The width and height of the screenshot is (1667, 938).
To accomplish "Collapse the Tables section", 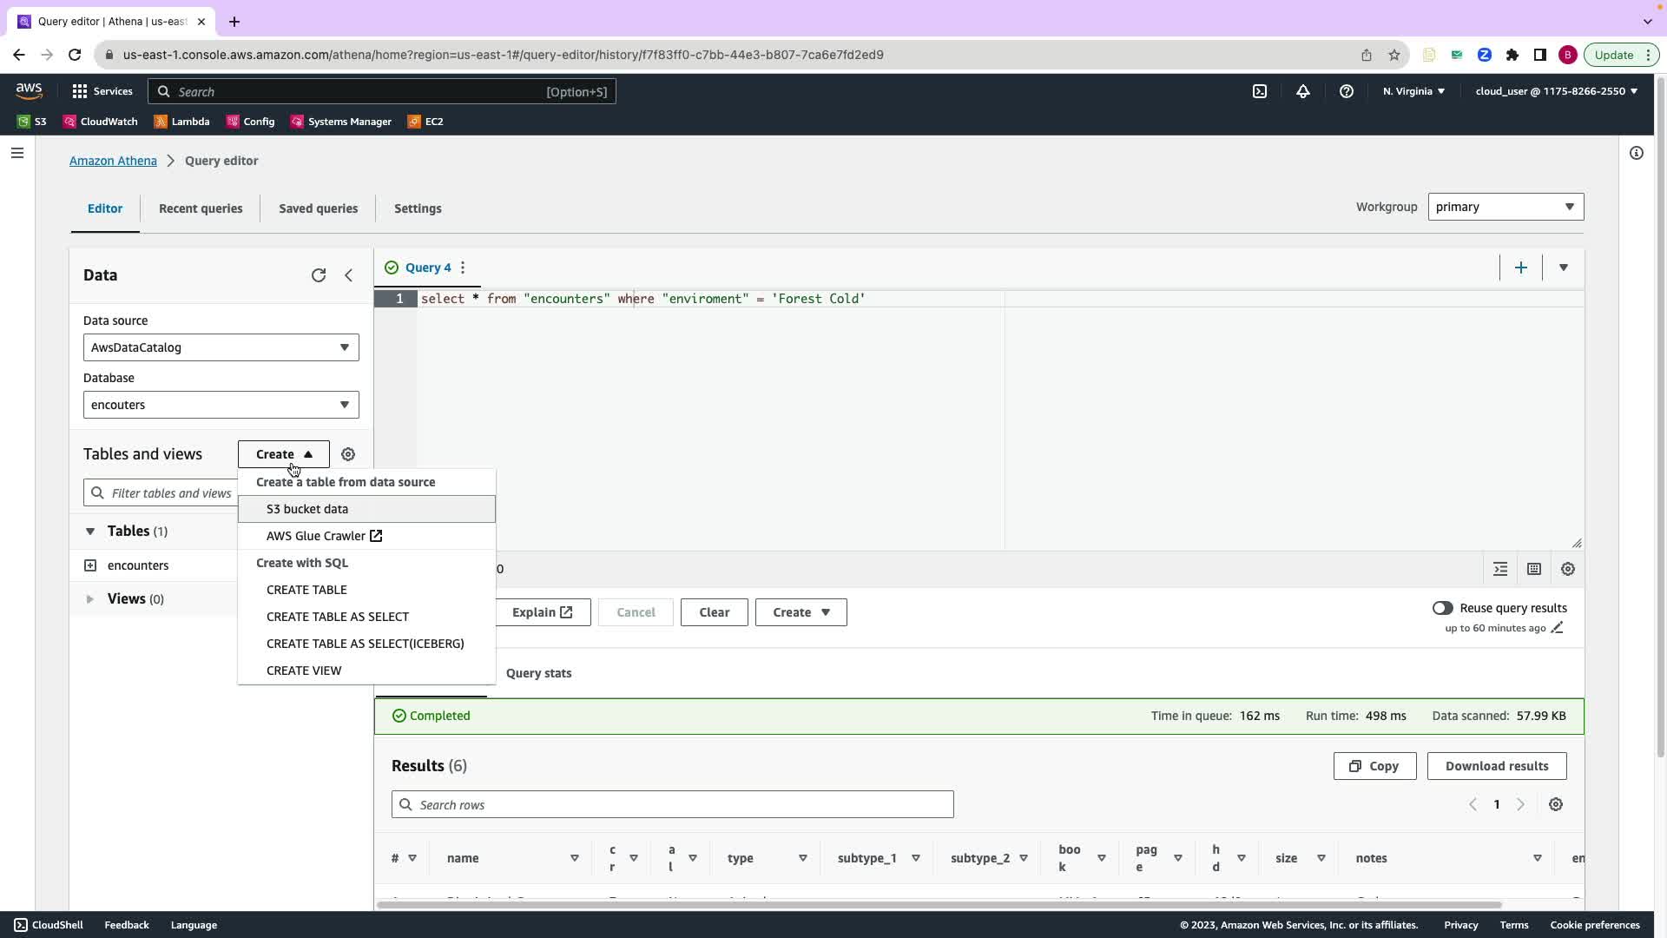I will coord(90,531).
